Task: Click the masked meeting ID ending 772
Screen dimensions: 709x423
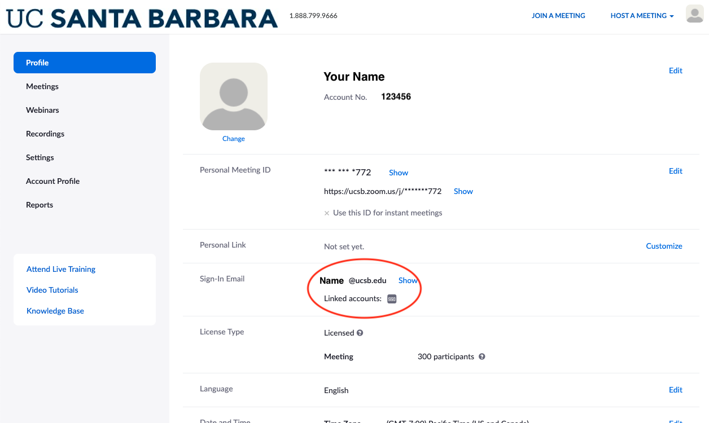Action: point(348,172)
